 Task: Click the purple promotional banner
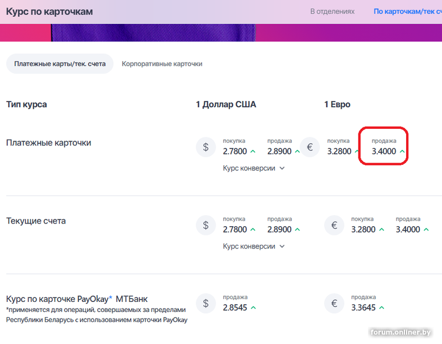click(x=221, y=33)
